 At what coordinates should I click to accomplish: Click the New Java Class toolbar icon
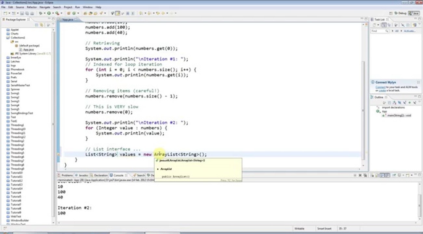point(74,13)
